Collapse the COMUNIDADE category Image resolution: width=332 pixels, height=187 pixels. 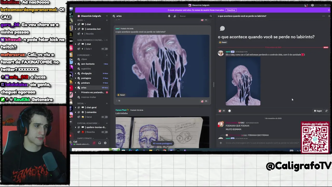click(84, 55)
